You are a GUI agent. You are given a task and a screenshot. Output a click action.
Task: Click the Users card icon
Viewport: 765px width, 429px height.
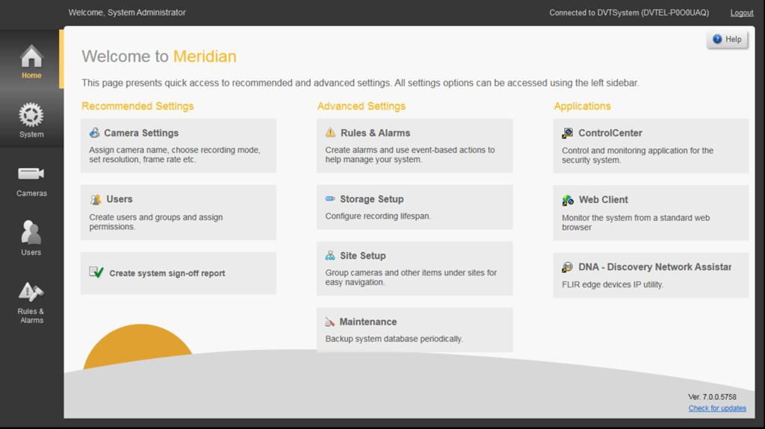coord(95,199)
